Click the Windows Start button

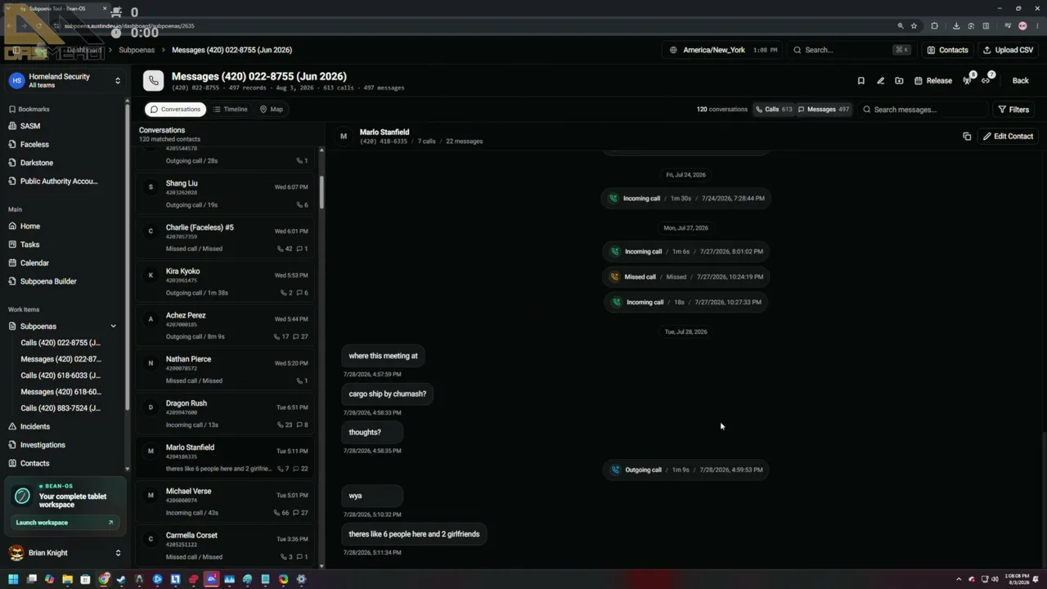tap(13, 579)
